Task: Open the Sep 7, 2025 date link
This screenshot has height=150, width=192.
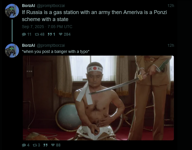Action: coord(33,27)
